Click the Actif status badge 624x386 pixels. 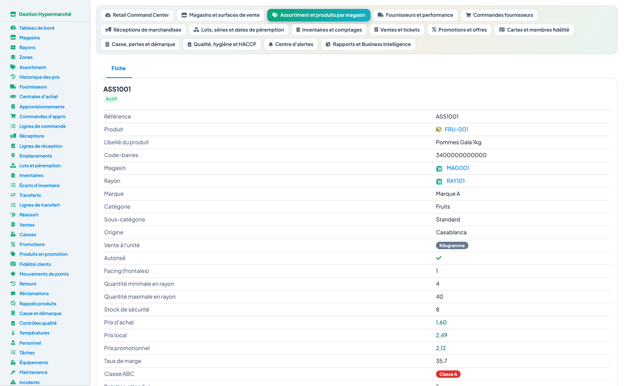point(111,99)
